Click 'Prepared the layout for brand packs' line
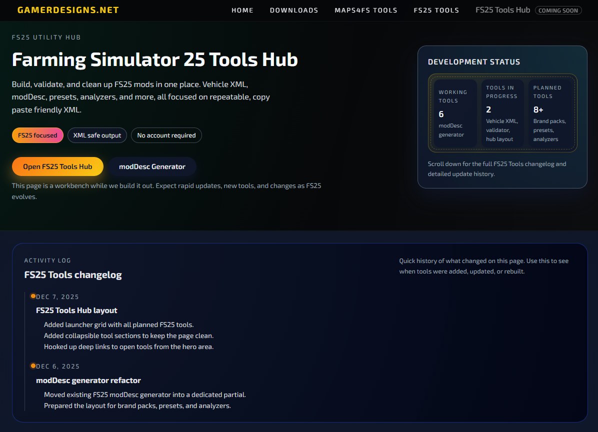The width and height of the screenshot is (598, 432). point(137,406)
